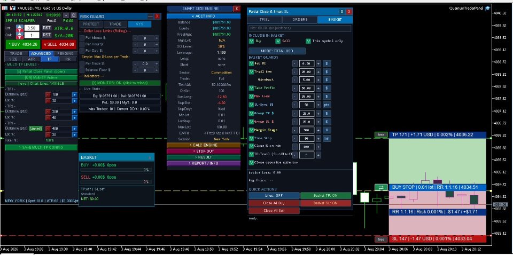
Task: Open the PENDING tab
Action: pyautogui.click(x=65, y=53)
